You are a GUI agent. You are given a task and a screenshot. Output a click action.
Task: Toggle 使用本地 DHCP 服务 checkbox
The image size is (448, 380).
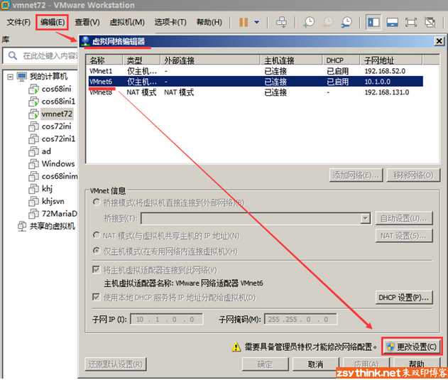(97, 297)
